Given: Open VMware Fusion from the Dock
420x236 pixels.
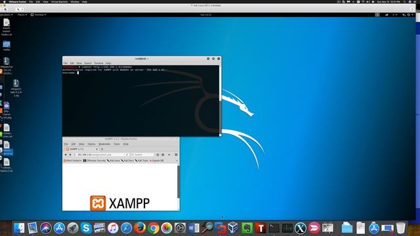Looking at the screenshot, I should (x=220, y=228).
